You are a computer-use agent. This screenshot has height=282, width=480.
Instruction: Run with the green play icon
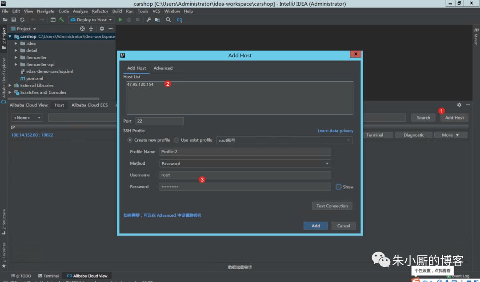pyautogui.click(x=120, y=20)
